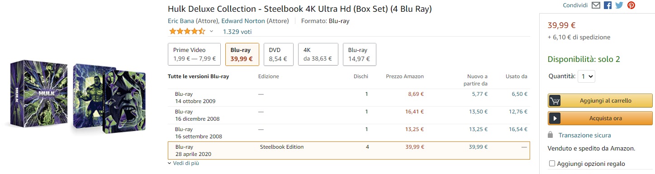Expand Vedi di più versions list
655x174 pixels.
tap(183, 163)
